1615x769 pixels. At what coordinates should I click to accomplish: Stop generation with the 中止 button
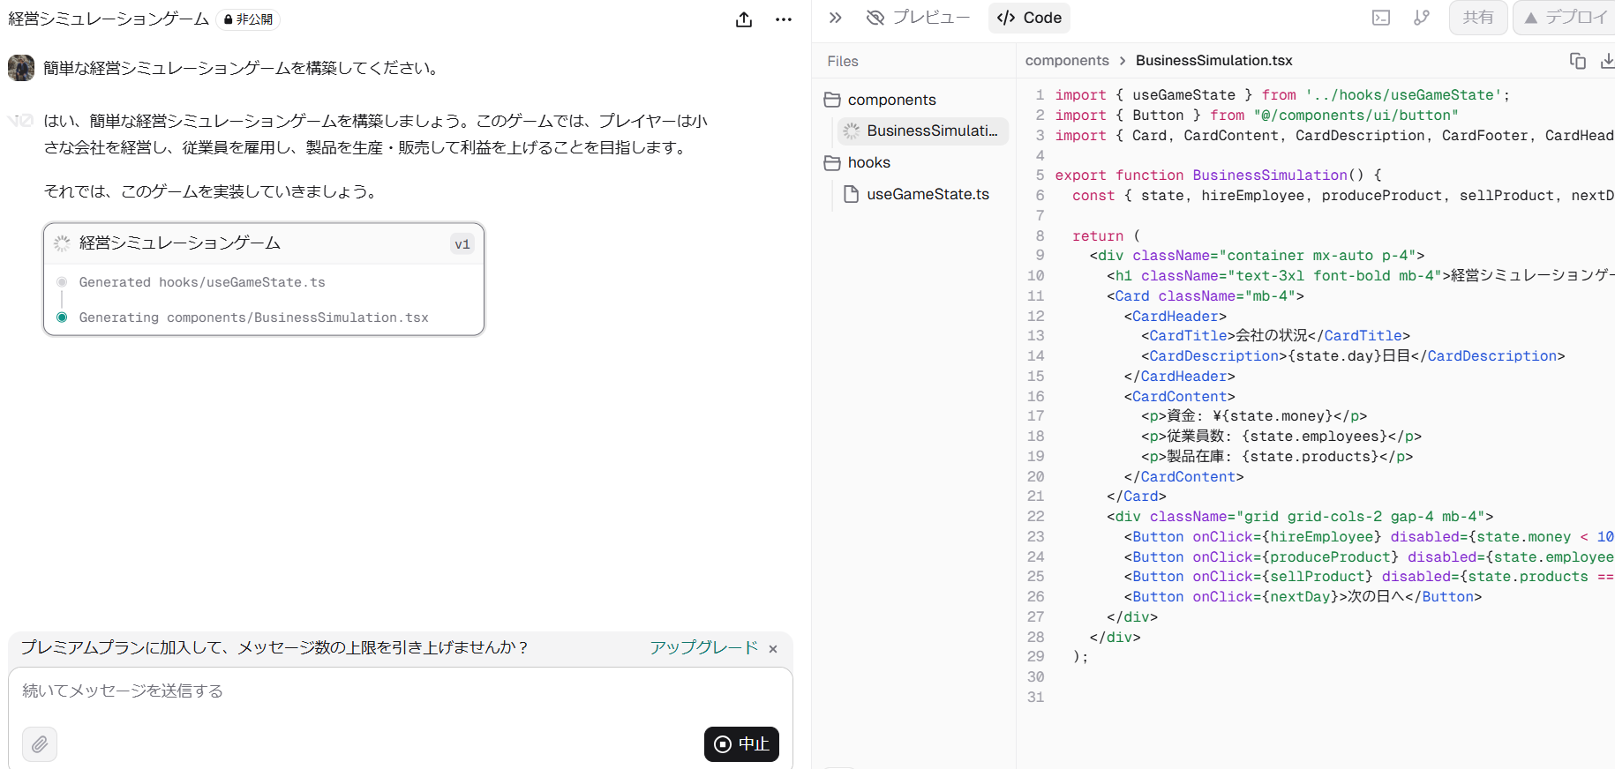(x=741, y=744)
